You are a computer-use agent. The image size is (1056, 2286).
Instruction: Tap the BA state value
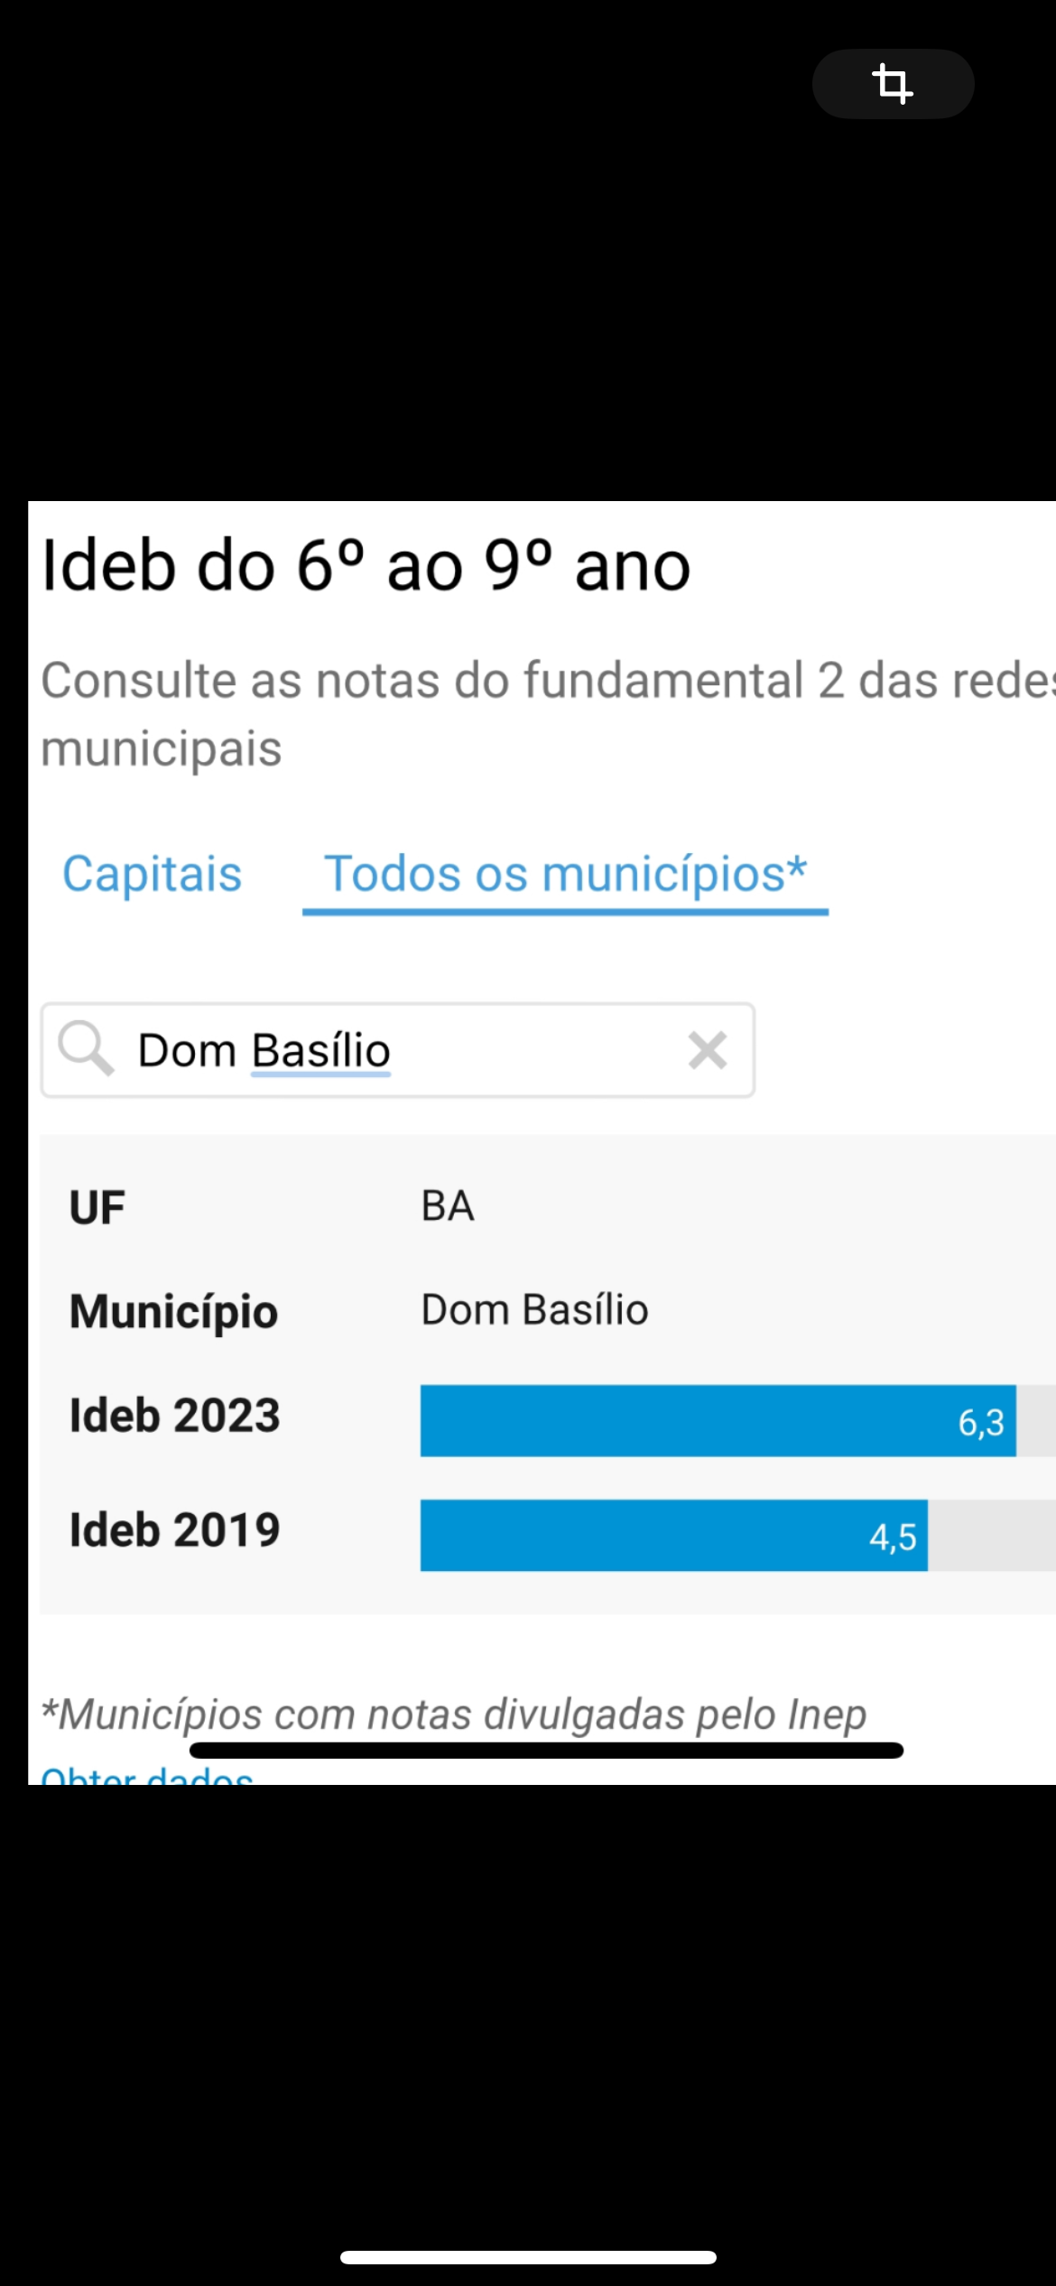(x=448, y=1206)
